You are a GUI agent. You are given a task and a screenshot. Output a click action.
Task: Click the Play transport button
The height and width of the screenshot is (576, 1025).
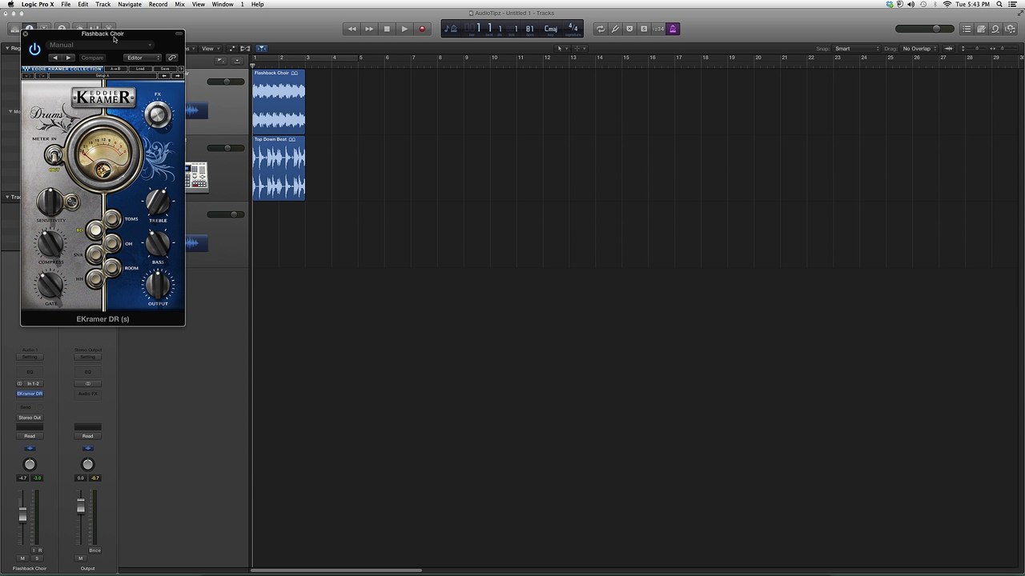pyautogui.click(x=404, y=29)
